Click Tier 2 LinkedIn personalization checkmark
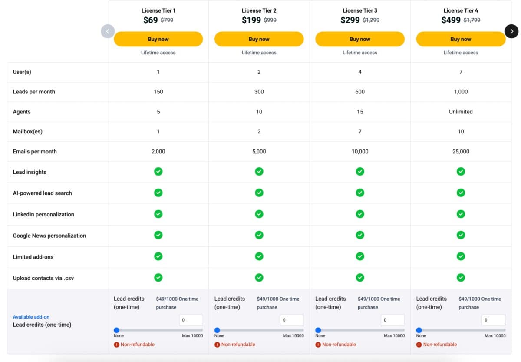Image resolution: width=521 pixels, height=362 pixels. (x=259, y=214)
